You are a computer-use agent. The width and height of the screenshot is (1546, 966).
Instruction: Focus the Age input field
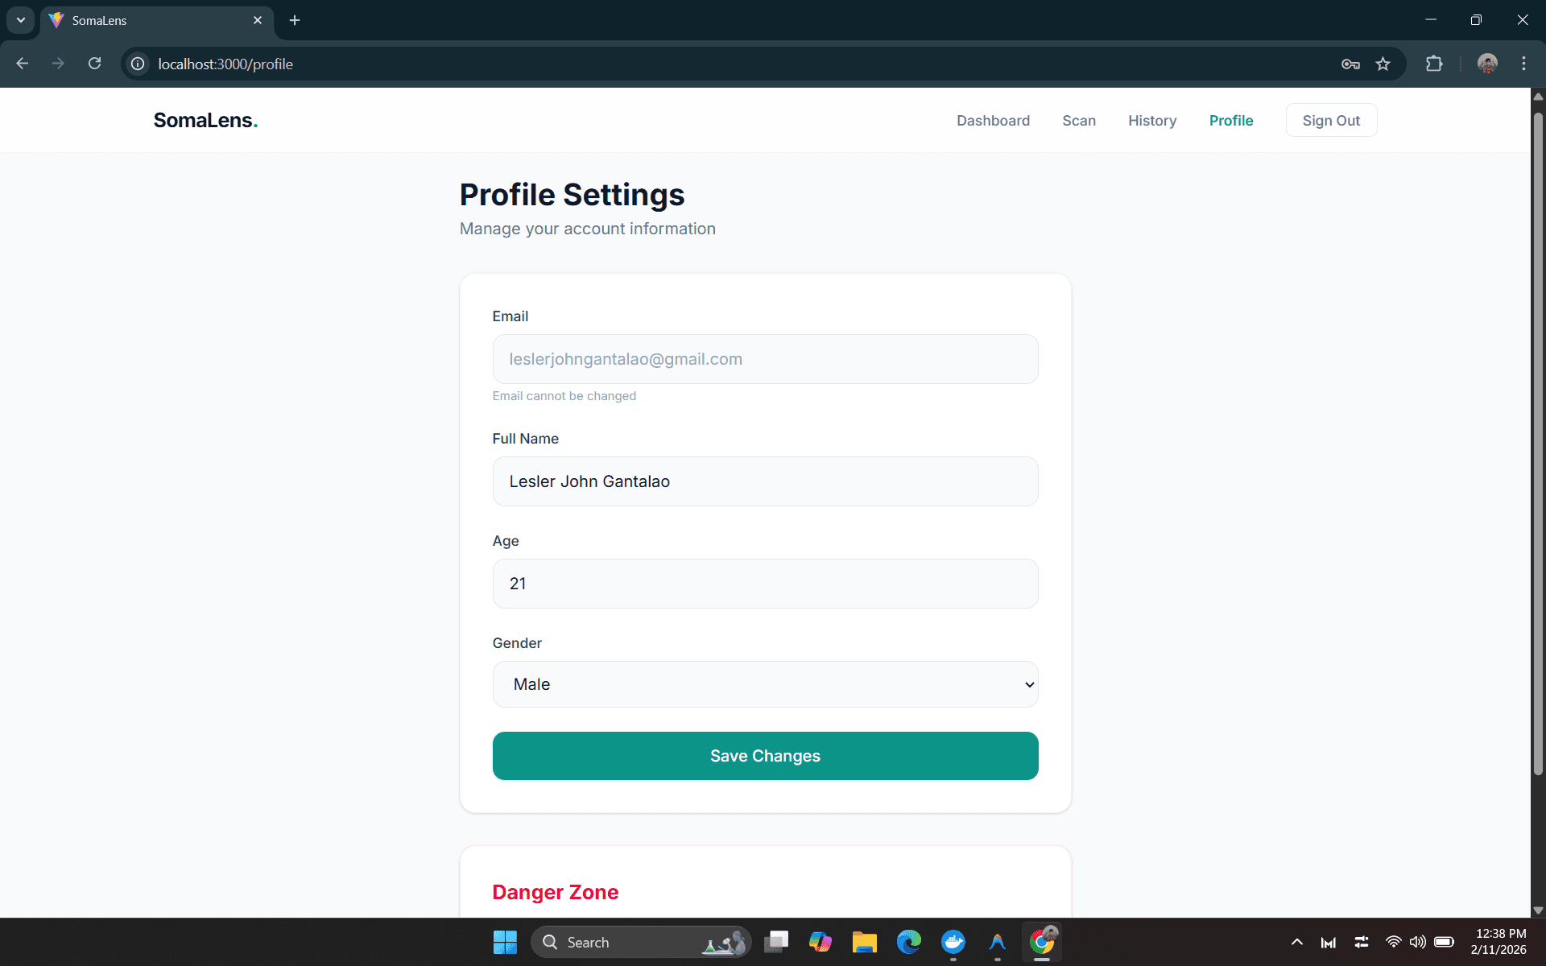pos(765,584)
